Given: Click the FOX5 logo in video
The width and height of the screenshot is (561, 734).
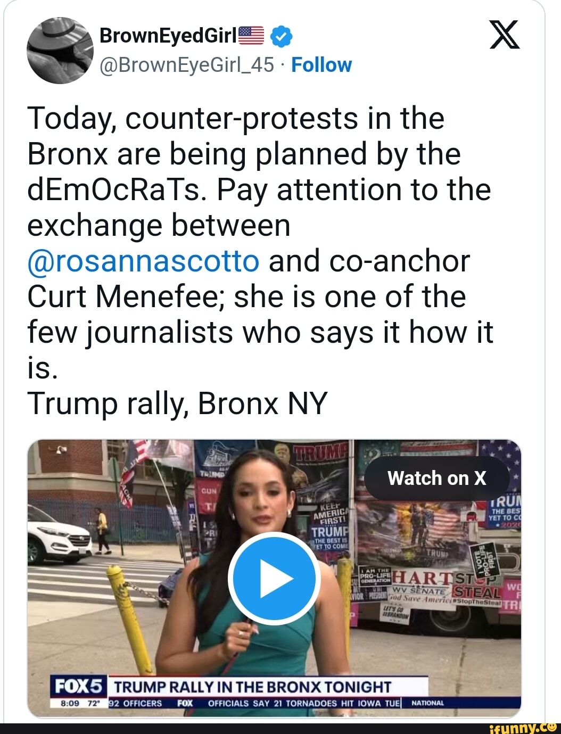Looking at the screenshot, I should click(79, 686).
